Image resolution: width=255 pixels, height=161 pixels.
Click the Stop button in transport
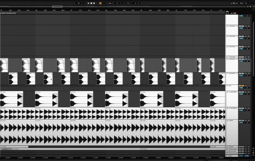point(91,3)
